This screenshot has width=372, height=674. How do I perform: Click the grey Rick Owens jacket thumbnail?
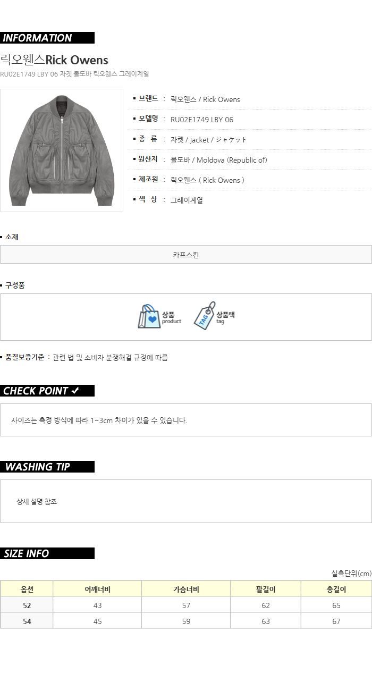click(x=62, y=150)
